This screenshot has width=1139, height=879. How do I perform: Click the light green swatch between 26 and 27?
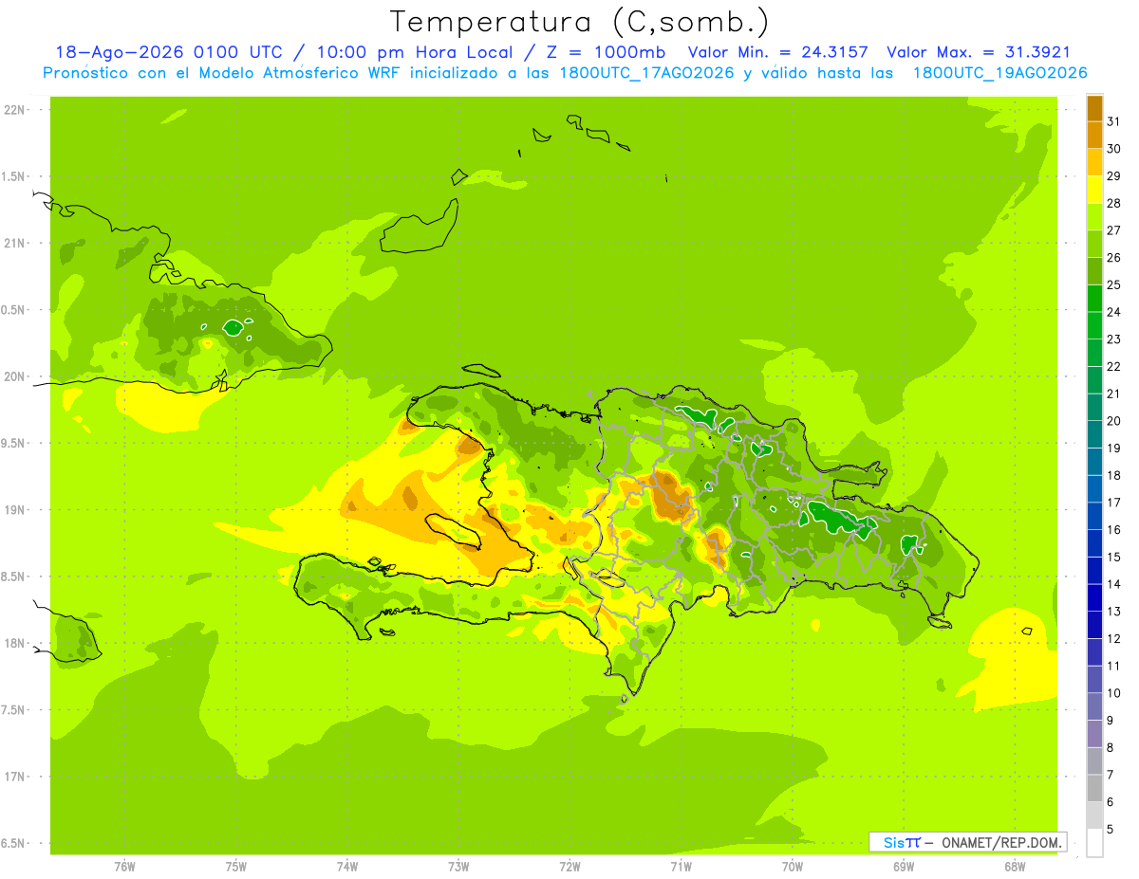(x=1094, y=244)
